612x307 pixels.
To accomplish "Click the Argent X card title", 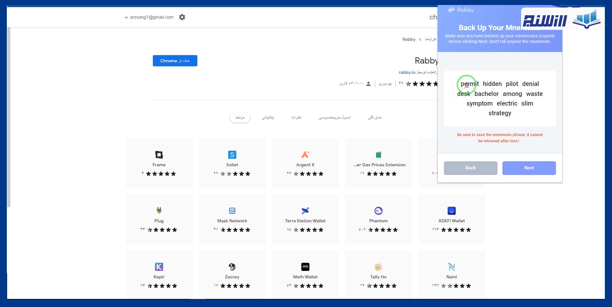I will coord(305,165).
